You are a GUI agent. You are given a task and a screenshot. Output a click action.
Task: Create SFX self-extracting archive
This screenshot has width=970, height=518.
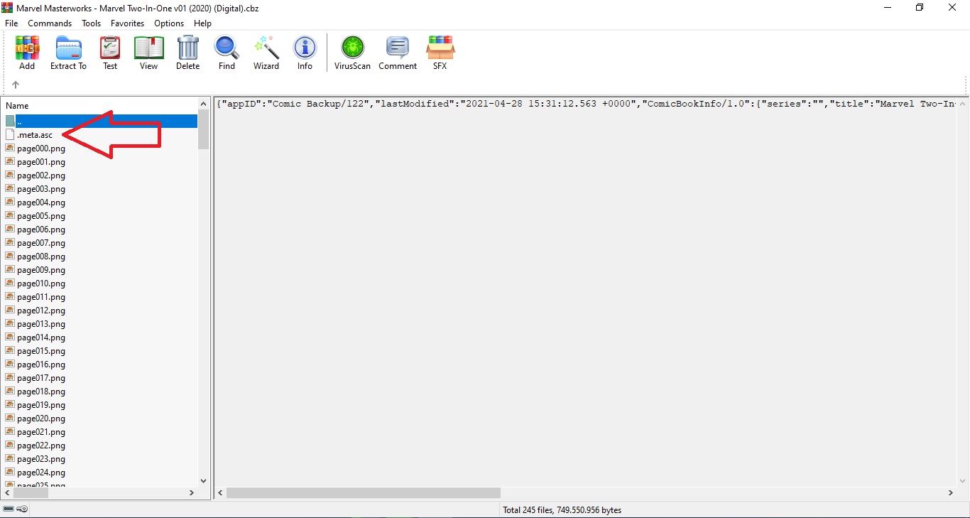click(x=440, y=53)
